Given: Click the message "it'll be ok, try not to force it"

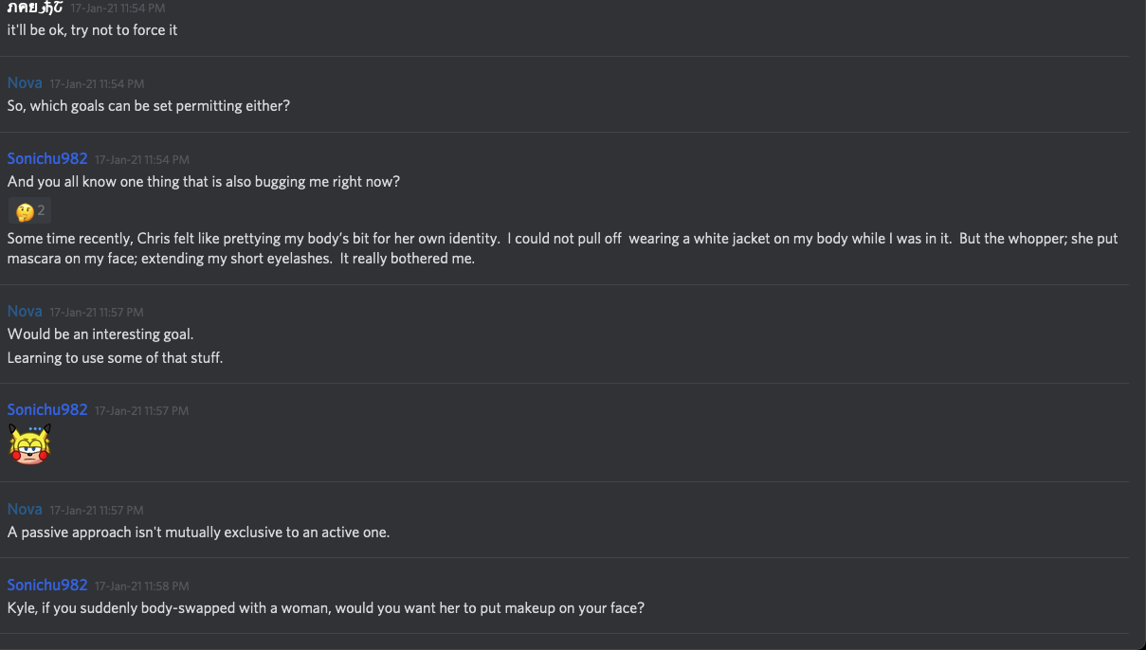Looking at the screenshot, I should pos(92,29).
